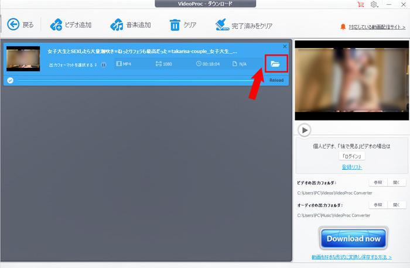Click the download item's video thumbnail
The height and width of the screenshot is (268, 410).
23,59
